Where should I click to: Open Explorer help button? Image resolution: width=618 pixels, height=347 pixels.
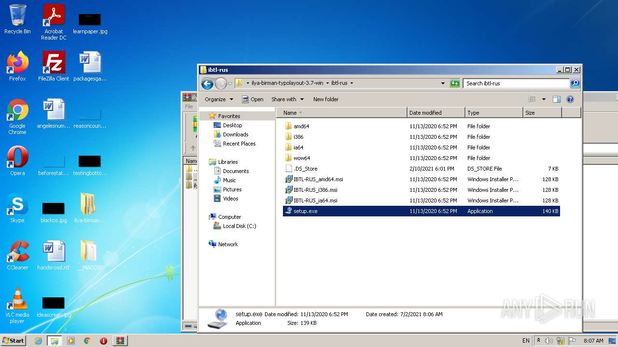point(570,99)
